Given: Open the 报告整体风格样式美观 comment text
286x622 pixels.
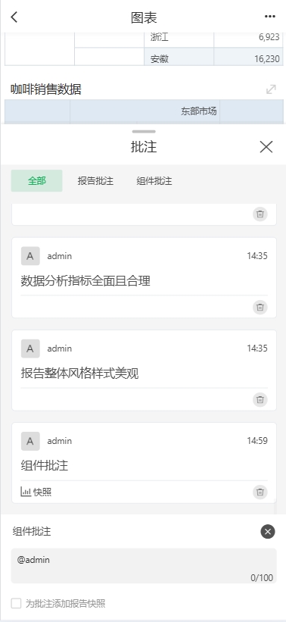Looking at the screenshot, I should point(79,374).
